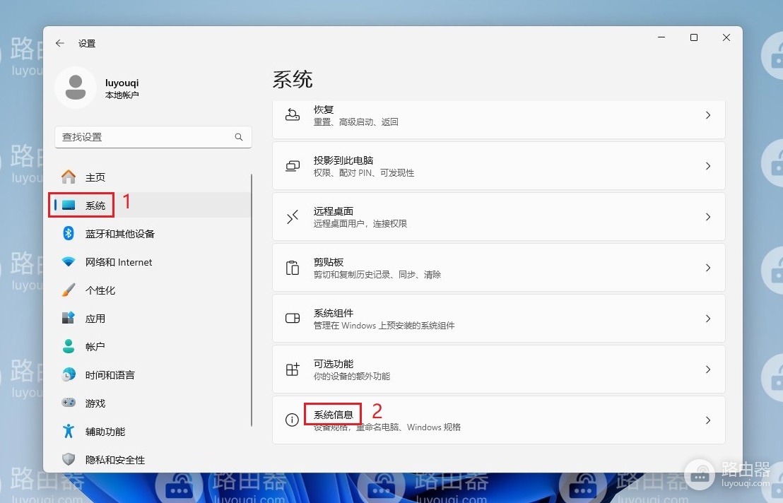This screenshot has width=783, height=503.
Task: Maximize the Settings window
Action: point(694,37)
